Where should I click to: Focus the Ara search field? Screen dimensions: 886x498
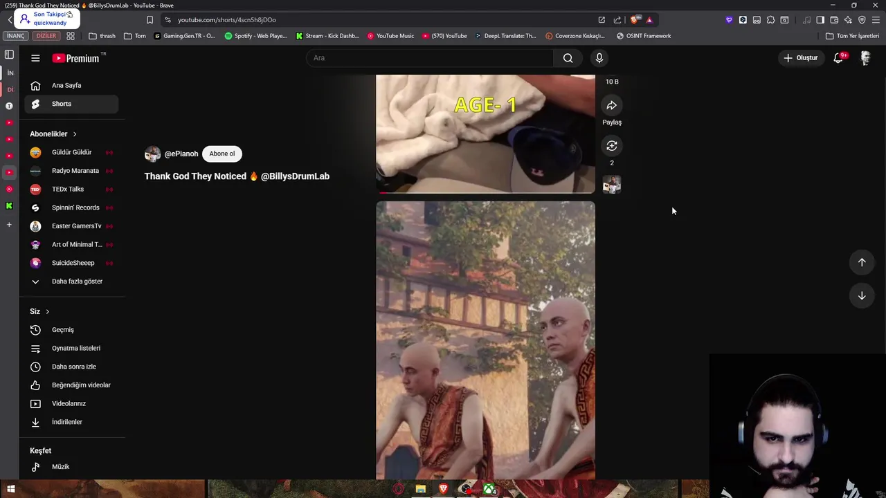point(429,58)
